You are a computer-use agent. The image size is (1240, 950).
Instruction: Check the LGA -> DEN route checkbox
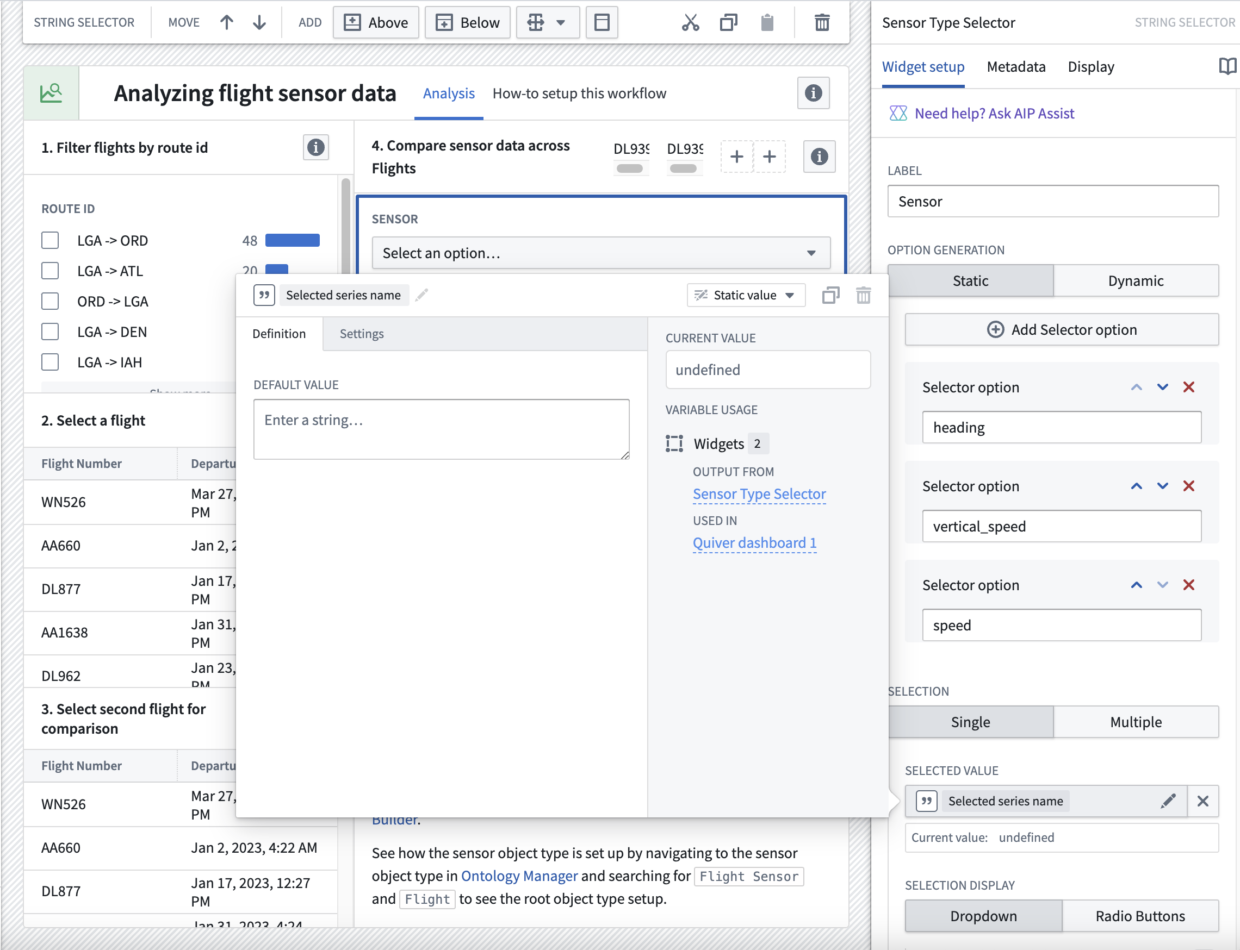[x=50, y=332]
